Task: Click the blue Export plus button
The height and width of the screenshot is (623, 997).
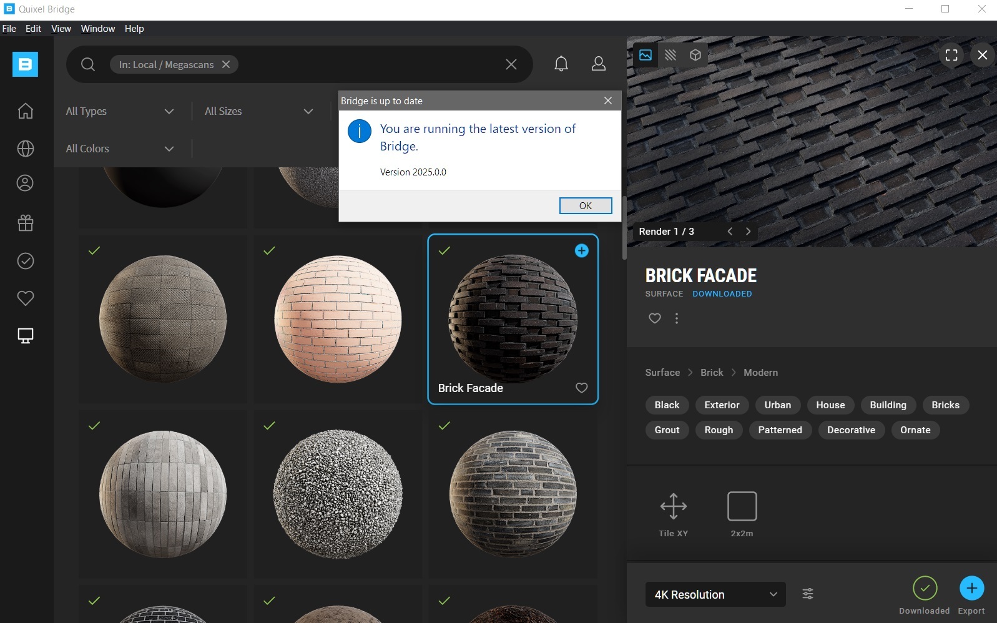Action: 971,588
